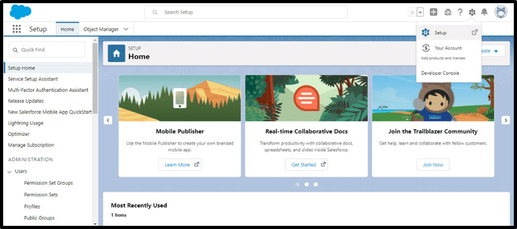The image size is (517, 229).
Task: Go to next carousel slide arrow
Action: tap(505, 120)
